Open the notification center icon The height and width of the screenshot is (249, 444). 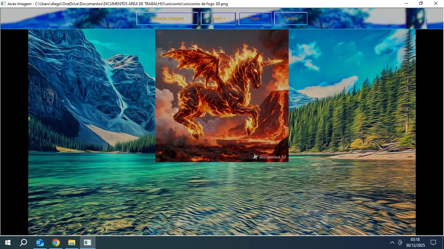(x=433, y=243)
